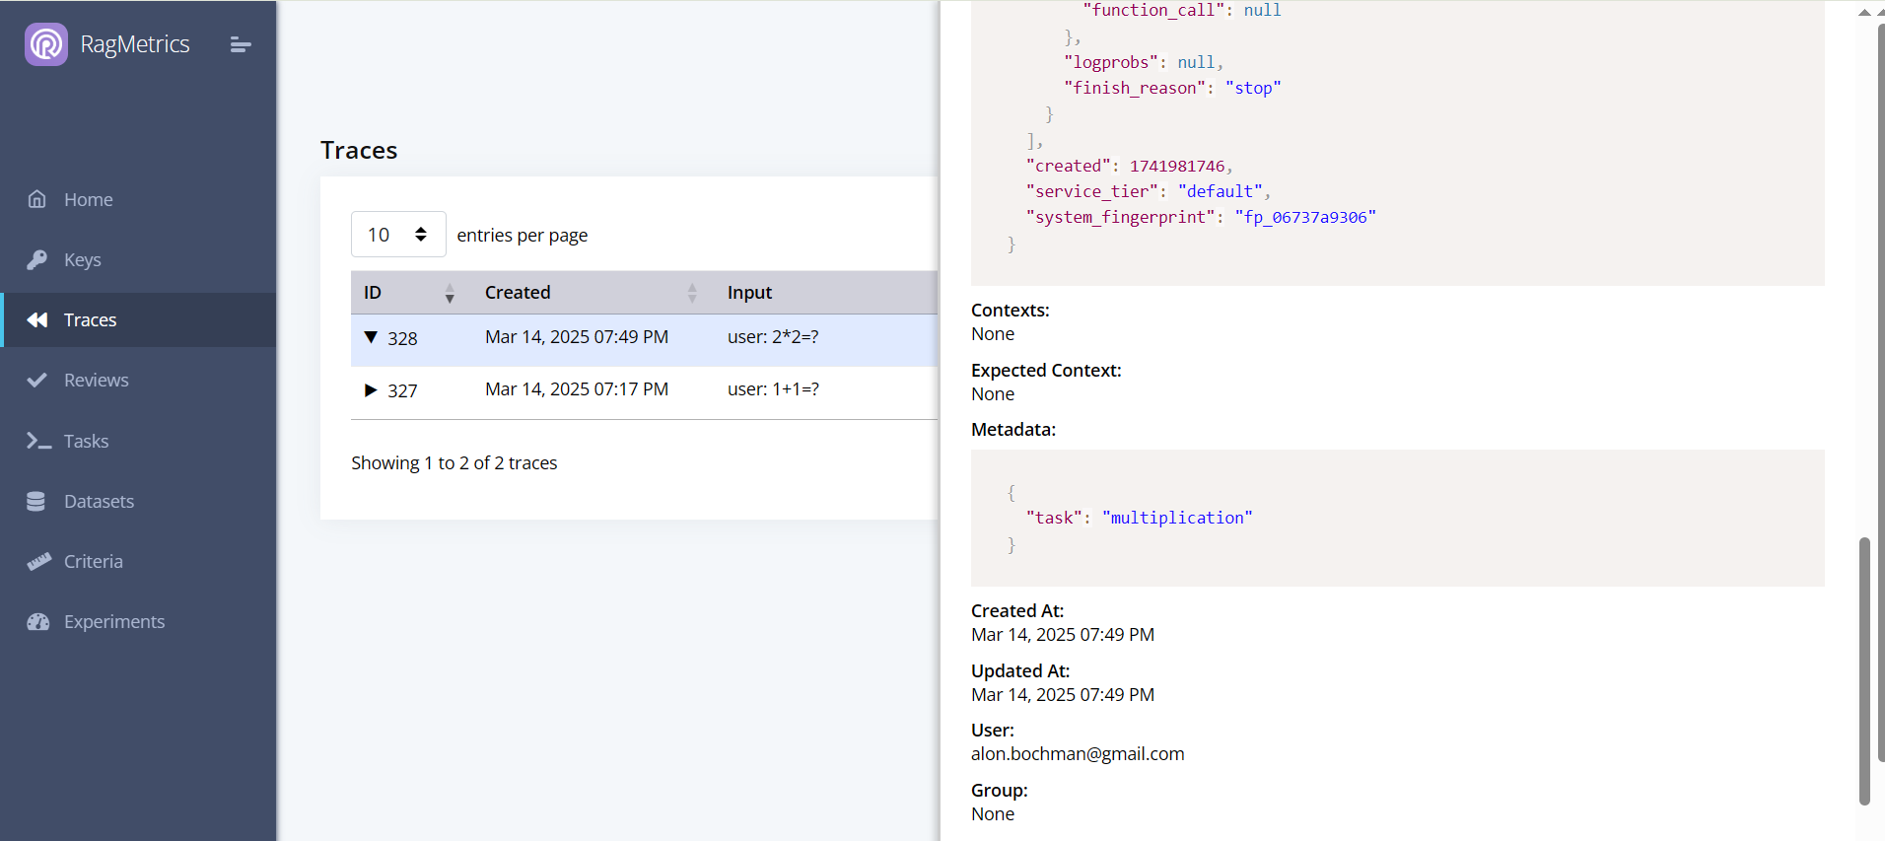1885x841 pixels.
Task: Expand trace 327 with its triangle
Action: click(371, 390)
